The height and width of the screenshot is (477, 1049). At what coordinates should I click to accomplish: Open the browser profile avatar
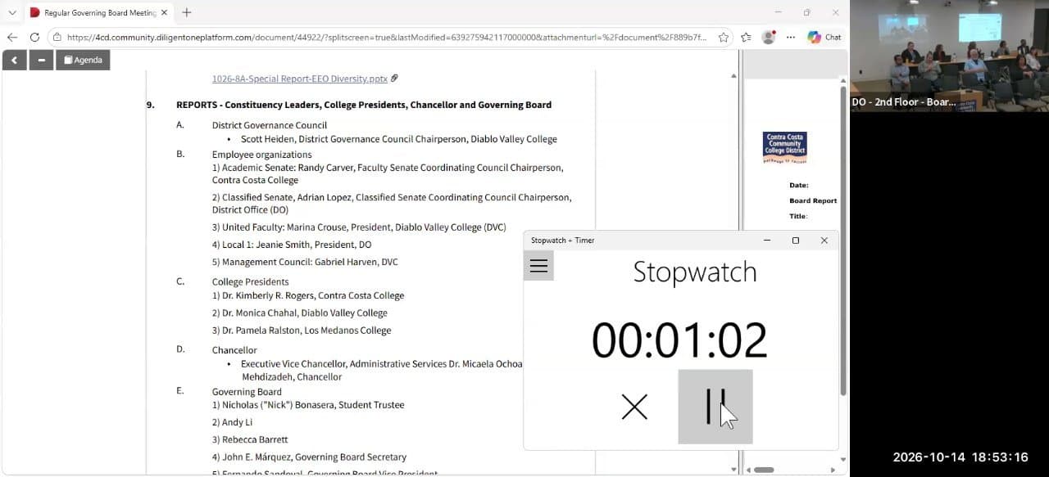pyautogui.click(x=769, y=37)
